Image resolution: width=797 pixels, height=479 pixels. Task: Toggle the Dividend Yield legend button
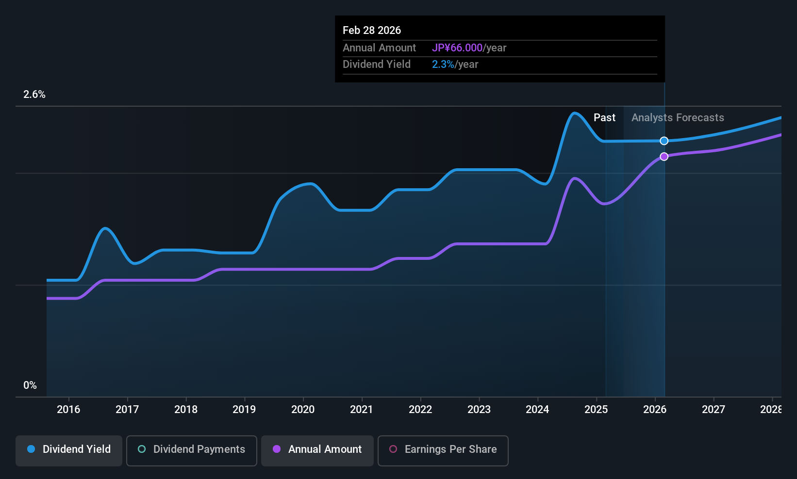[x=69, y=450]
